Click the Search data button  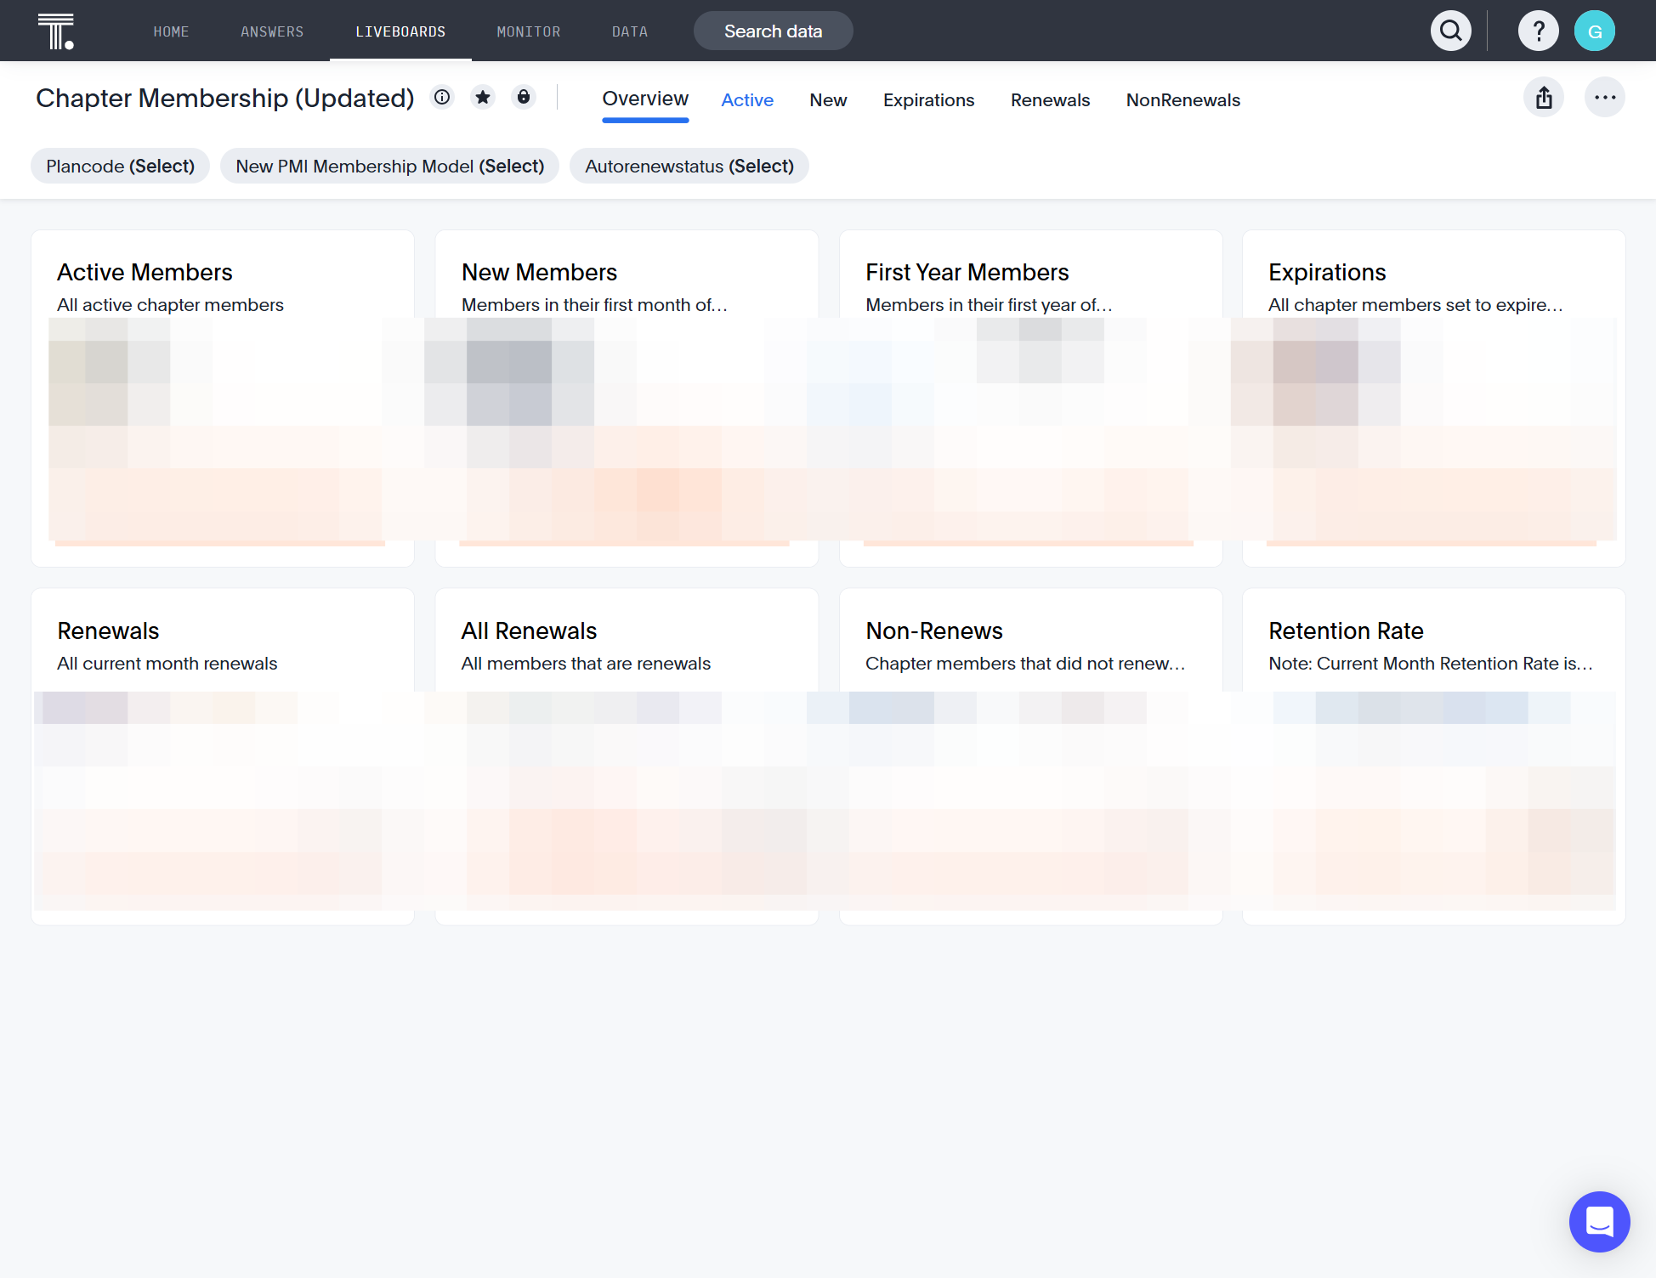coord(774,31)
